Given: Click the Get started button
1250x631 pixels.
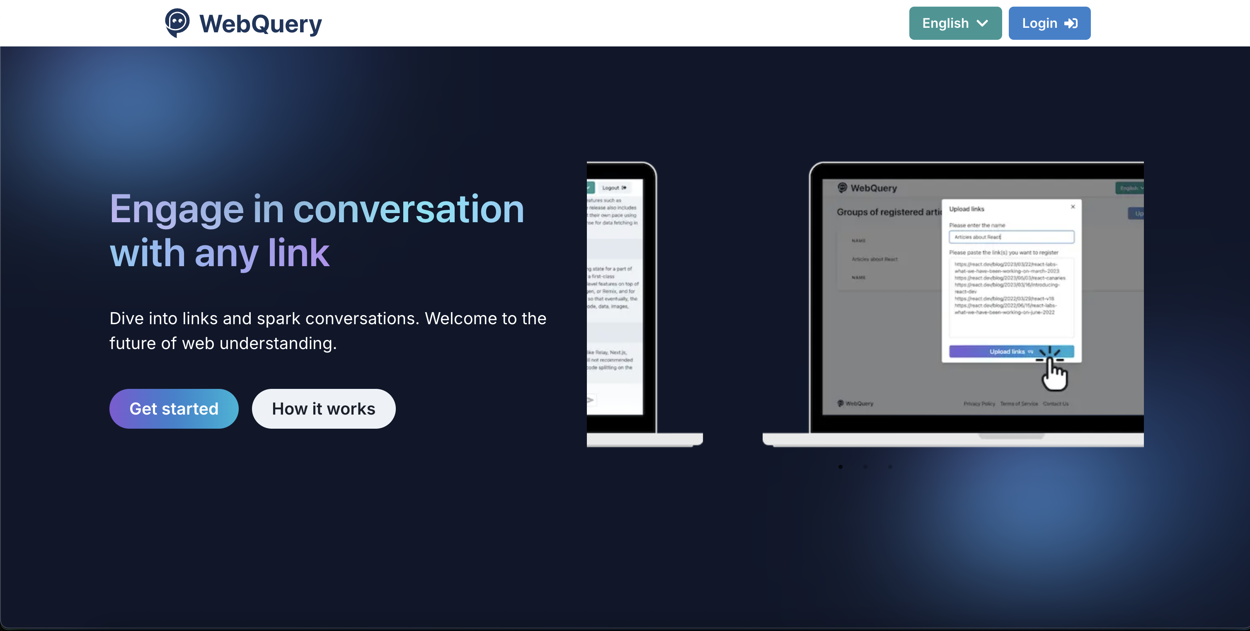Looking at the screenshot, I should coord(174,409).
